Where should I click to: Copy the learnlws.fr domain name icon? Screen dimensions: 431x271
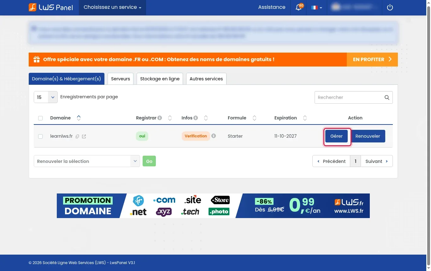pyautogui.click(x=77, y=136)
